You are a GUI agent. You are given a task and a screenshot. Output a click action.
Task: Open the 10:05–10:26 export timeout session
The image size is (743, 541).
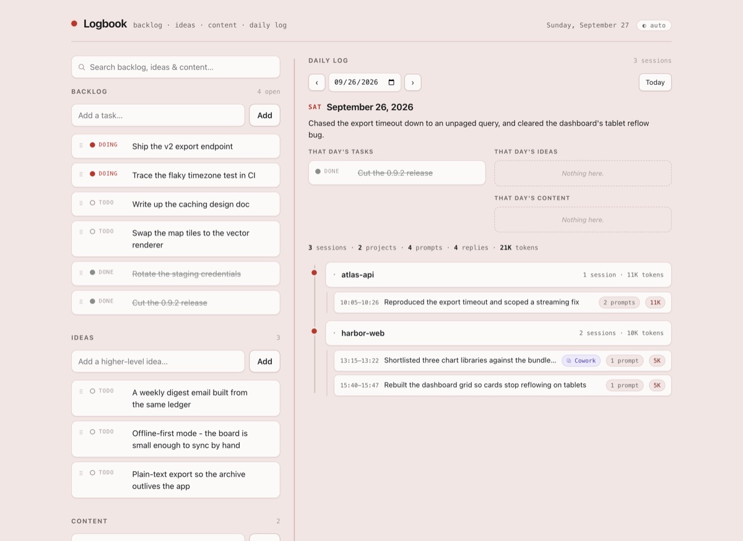503,303
